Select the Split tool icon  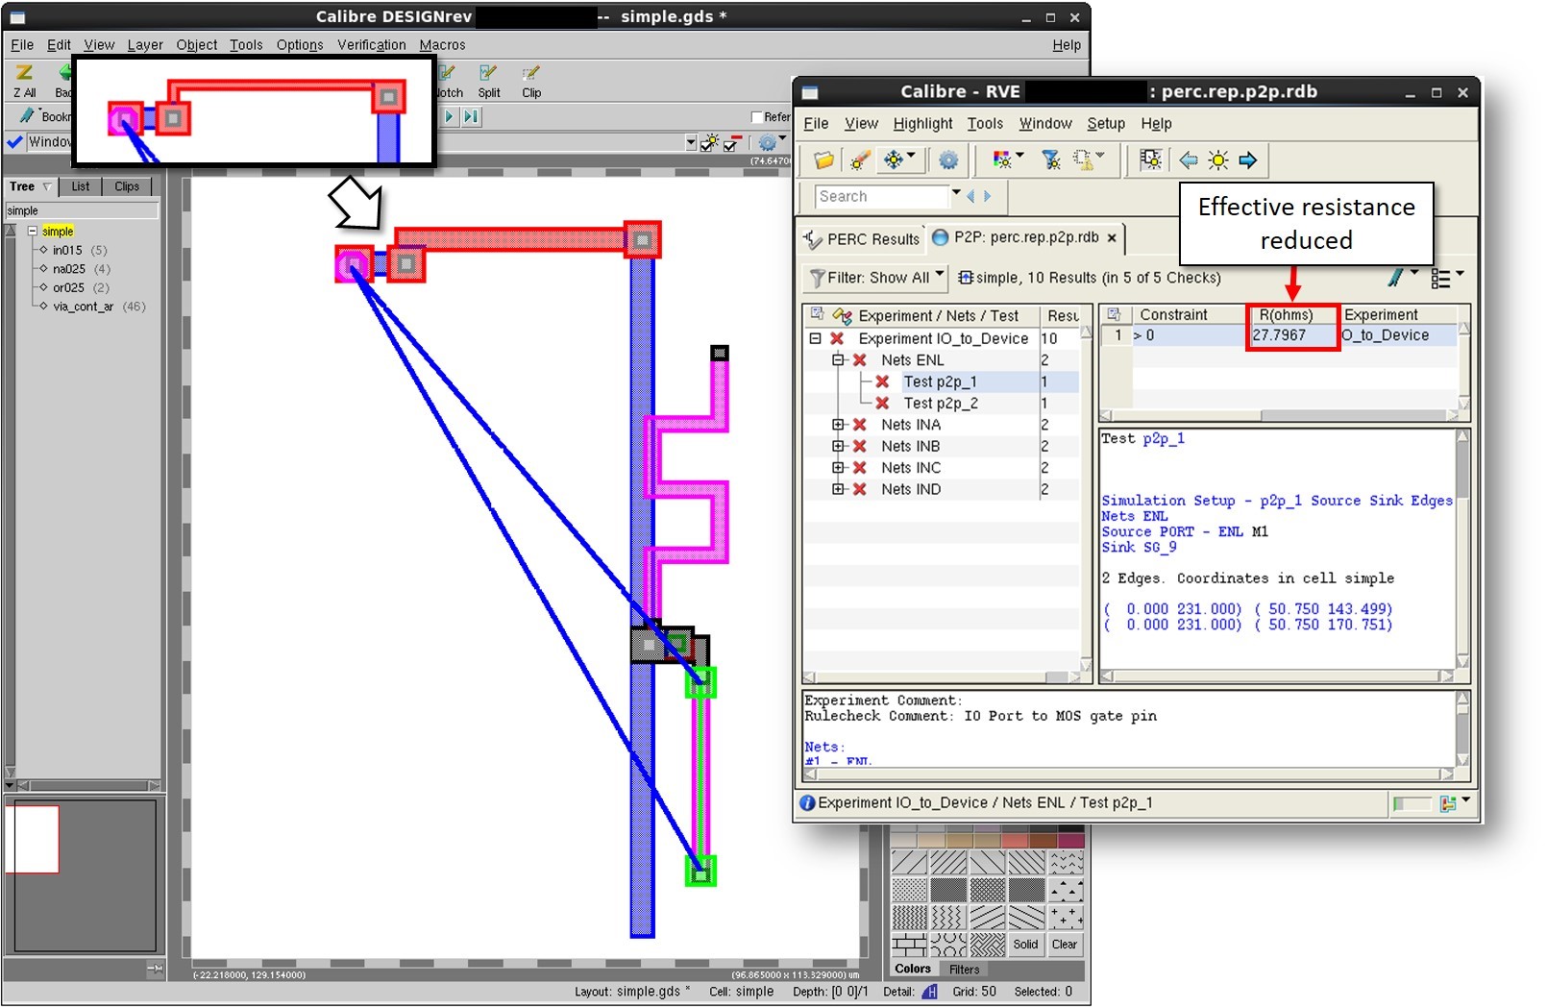489,73
